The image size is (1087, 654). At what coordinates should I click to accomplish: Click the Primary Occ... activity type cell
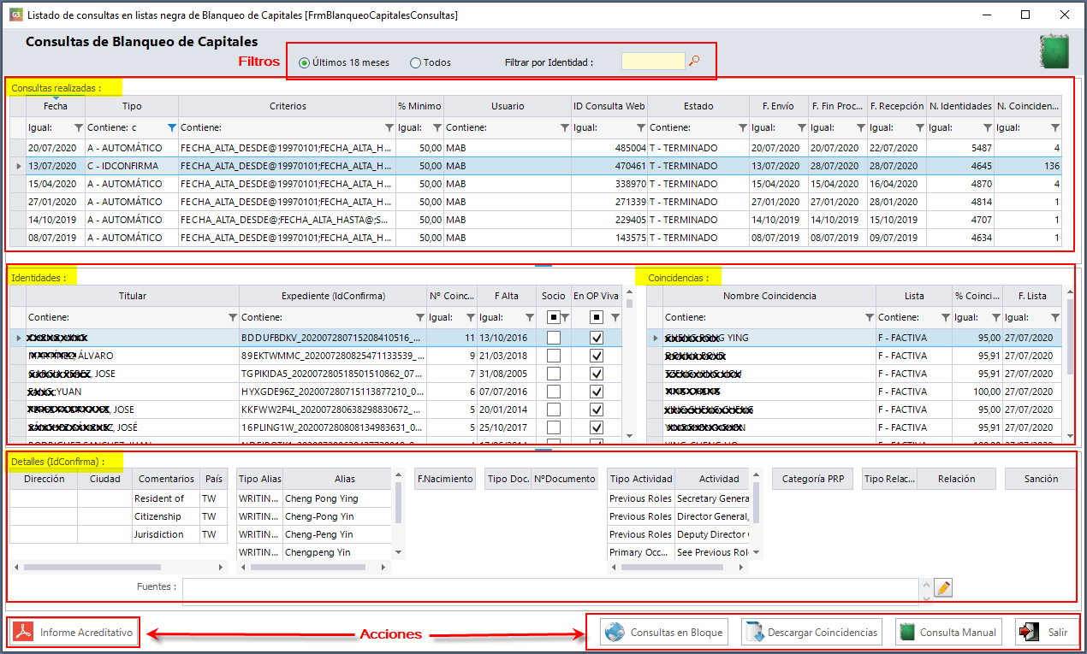[640, 552]
